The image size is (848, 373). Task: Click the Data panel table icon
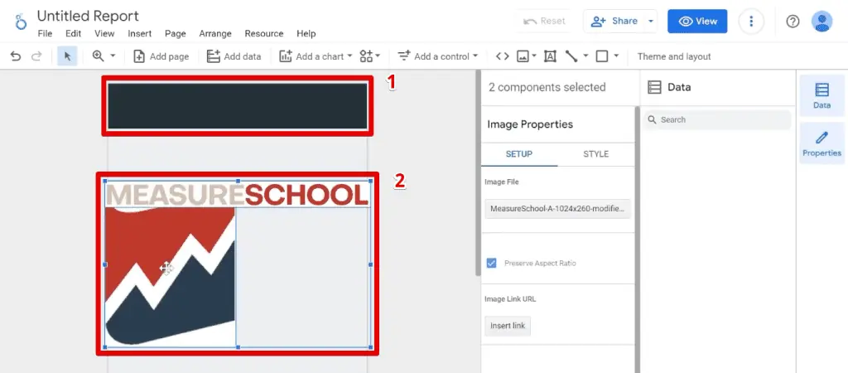pos(654,87)
